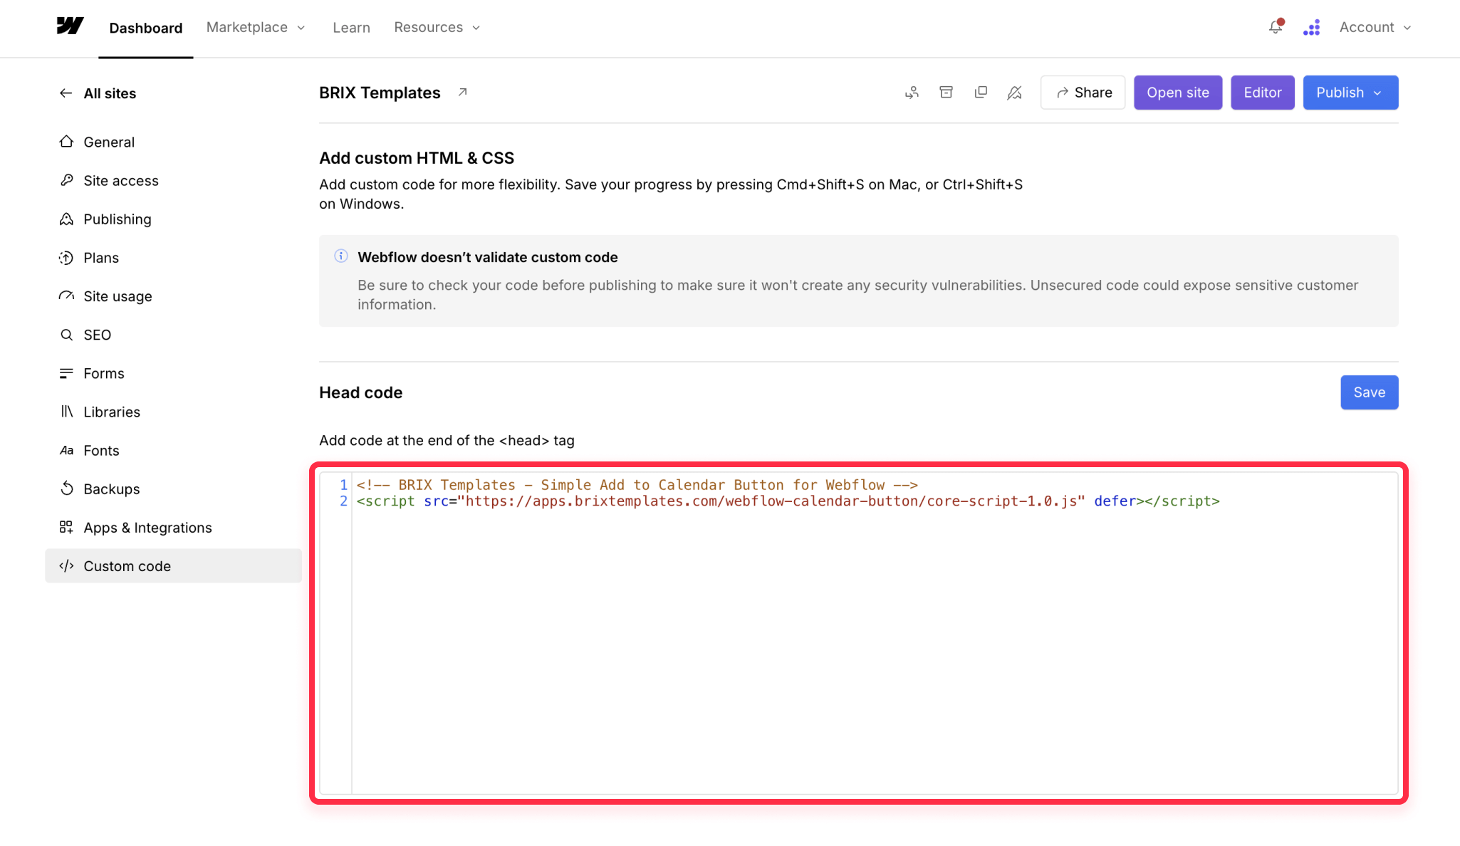Click the Libraries books icon

pyautogui.click(x=66, y=412)
